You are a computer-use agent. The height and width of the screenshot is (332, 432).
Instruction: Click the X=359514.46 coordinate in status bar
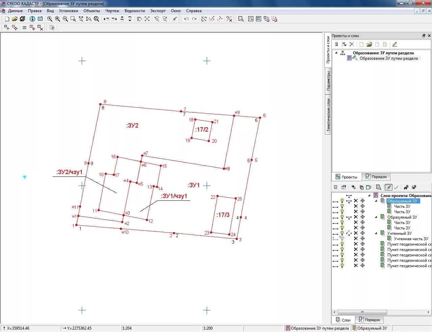point(18,328)
